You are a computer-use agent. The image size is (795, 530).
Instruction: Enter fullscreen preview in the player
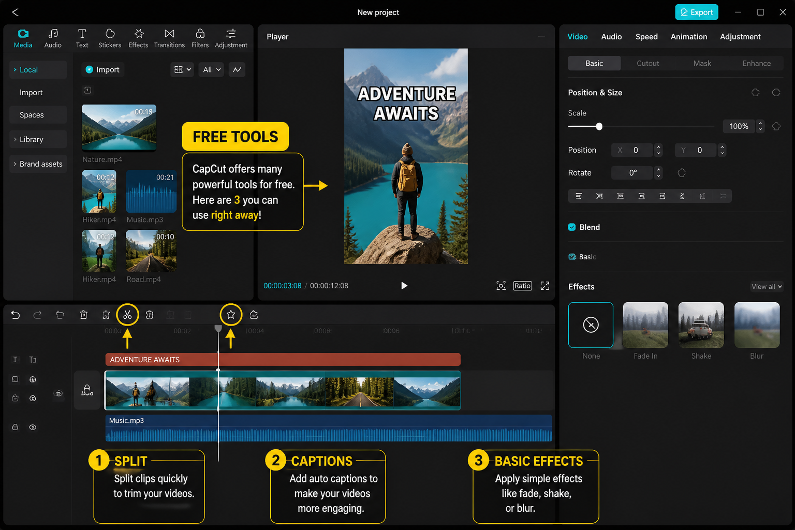545,286
